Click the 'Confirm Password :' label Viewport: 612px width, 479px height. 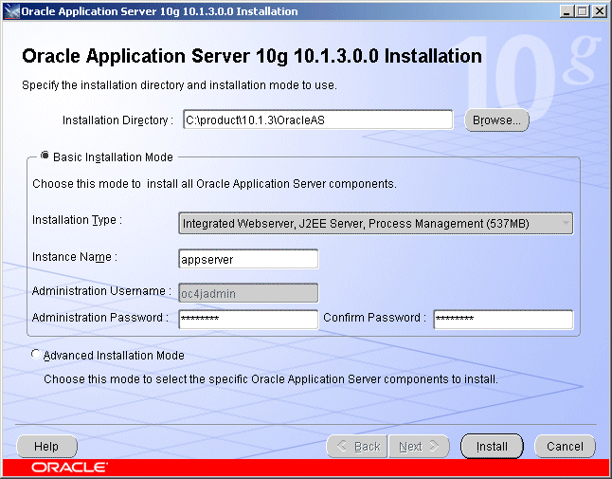(374, 317)
